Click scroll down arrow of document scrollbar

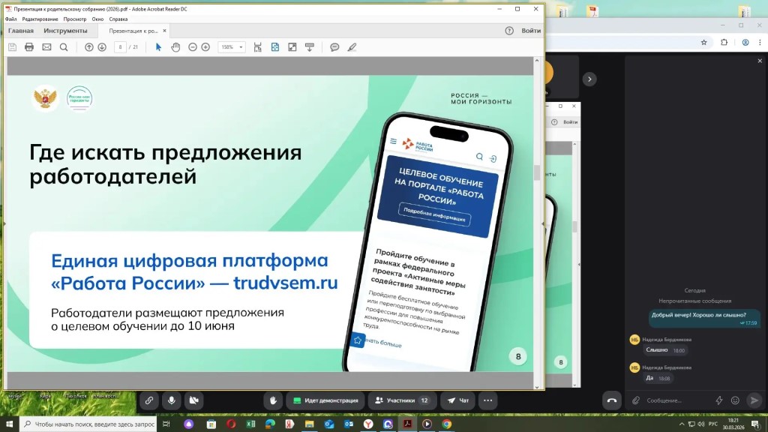click(537, 387)
